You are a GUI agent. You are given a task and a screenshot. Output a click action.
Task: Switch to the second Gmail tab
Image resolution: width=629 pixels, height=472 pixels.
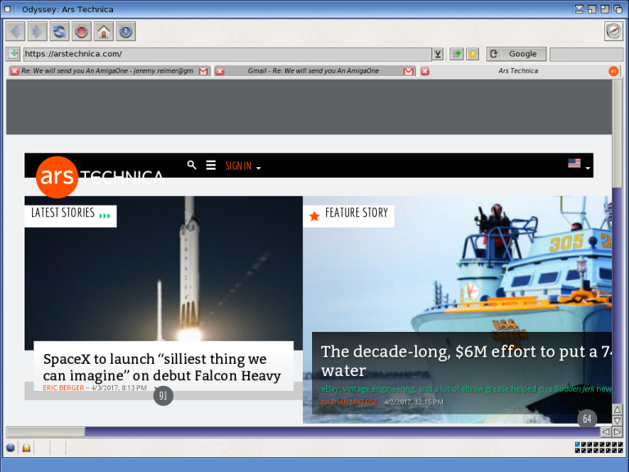click(314, 71)
